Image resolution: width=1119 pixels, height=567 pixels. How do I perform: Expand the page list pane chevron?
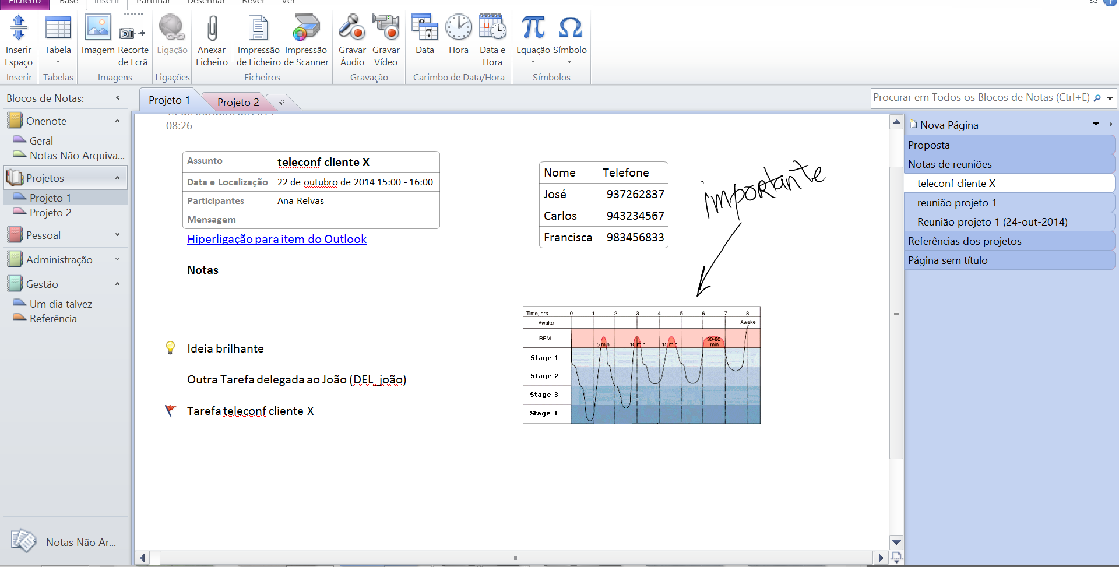1111,124
